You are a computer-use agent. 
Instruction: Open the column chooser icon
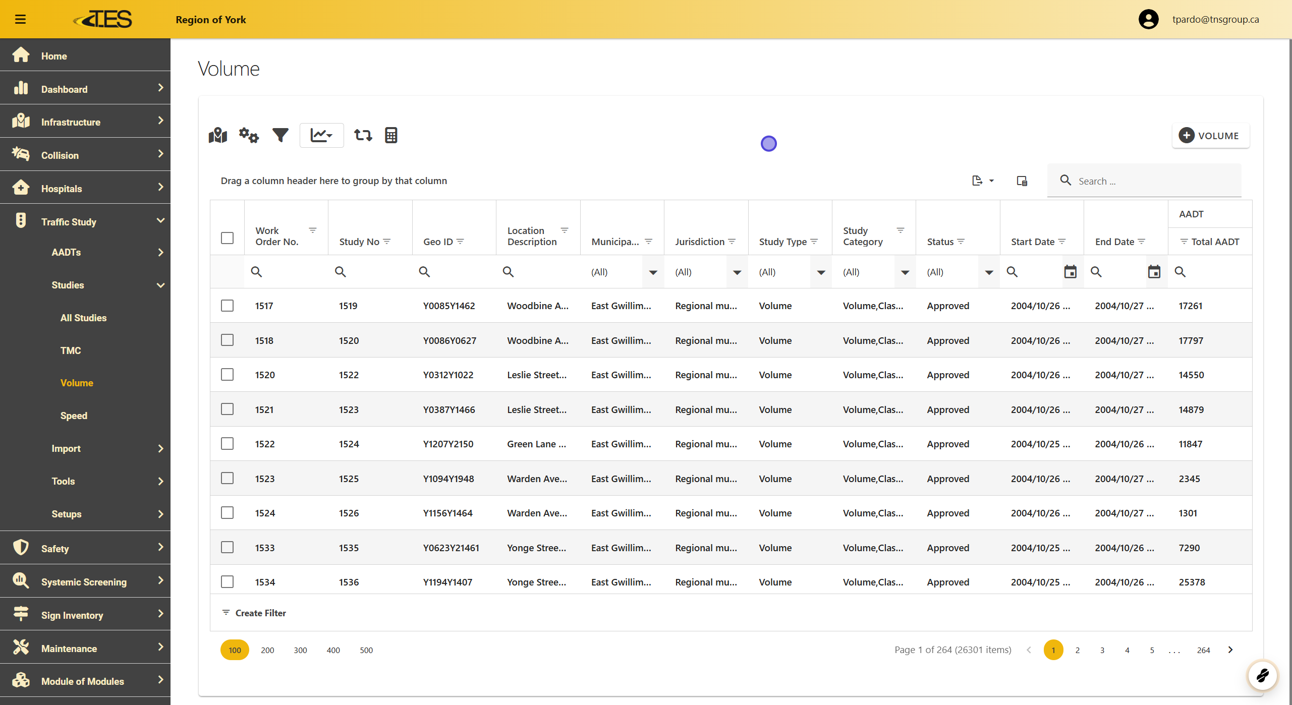click(1022, 181)
